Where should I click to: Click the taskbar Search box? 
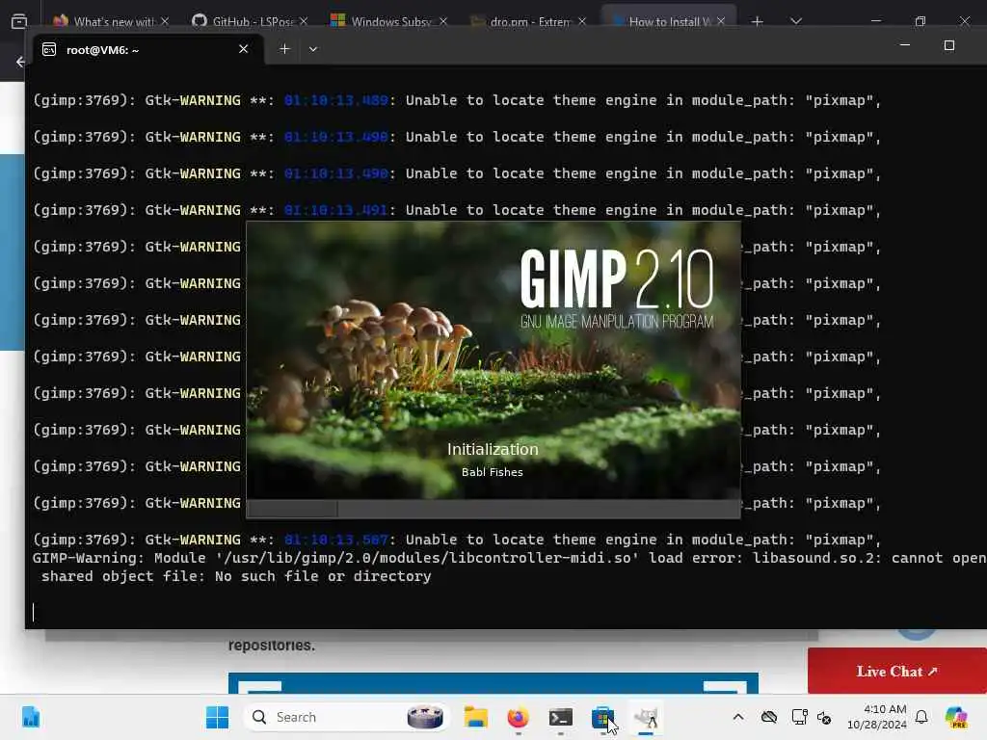346,717
